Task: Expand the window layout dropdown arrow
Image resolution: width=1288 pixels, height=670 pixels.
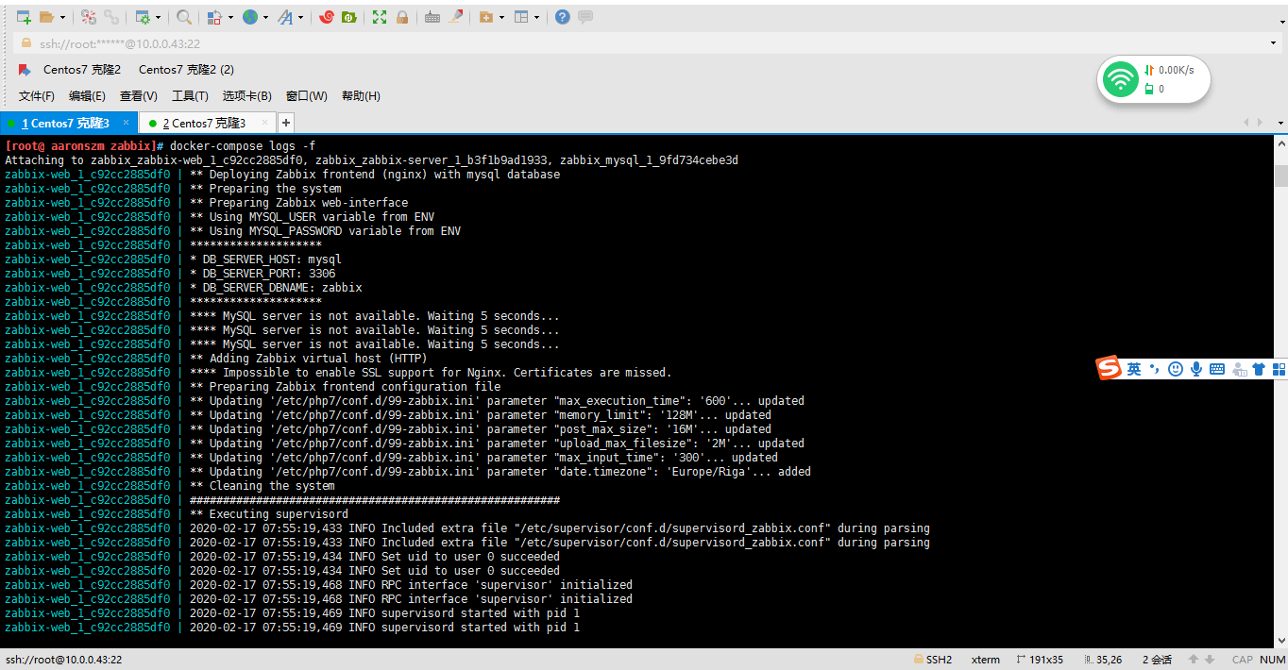Action: pos(537,17)
